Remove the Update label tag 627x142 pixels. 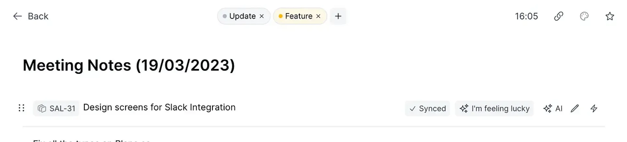click(262, 16)
